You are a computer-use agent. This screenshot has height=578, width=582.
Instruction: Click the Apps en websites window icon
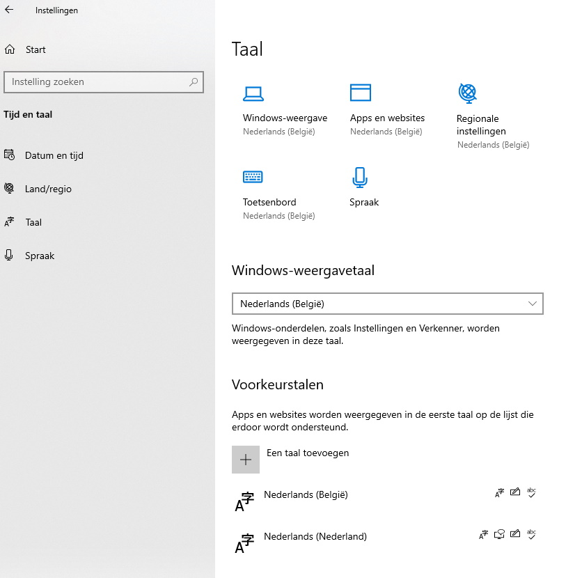(361, 92)
